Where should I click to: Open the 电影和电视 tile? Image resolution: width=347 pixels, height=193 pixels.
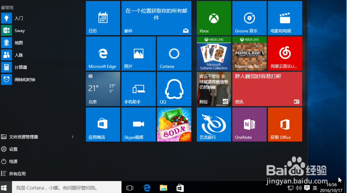tap(285, 18)
